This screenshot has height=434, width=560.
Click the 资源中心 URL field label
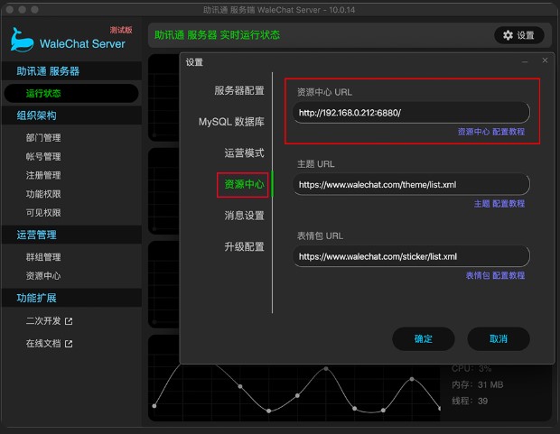point(324,92)
